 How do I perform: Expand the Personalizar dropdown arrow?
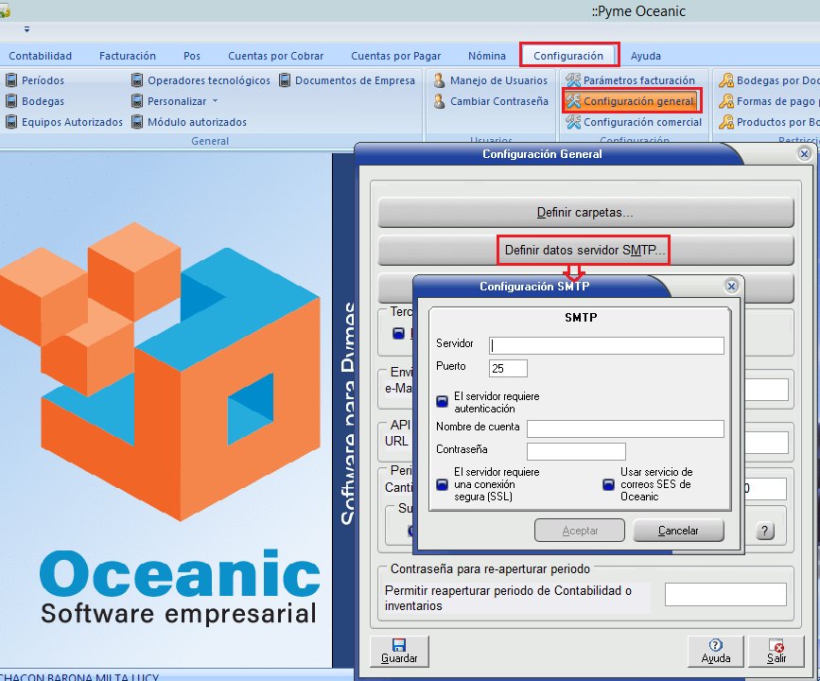click(215, 101)
